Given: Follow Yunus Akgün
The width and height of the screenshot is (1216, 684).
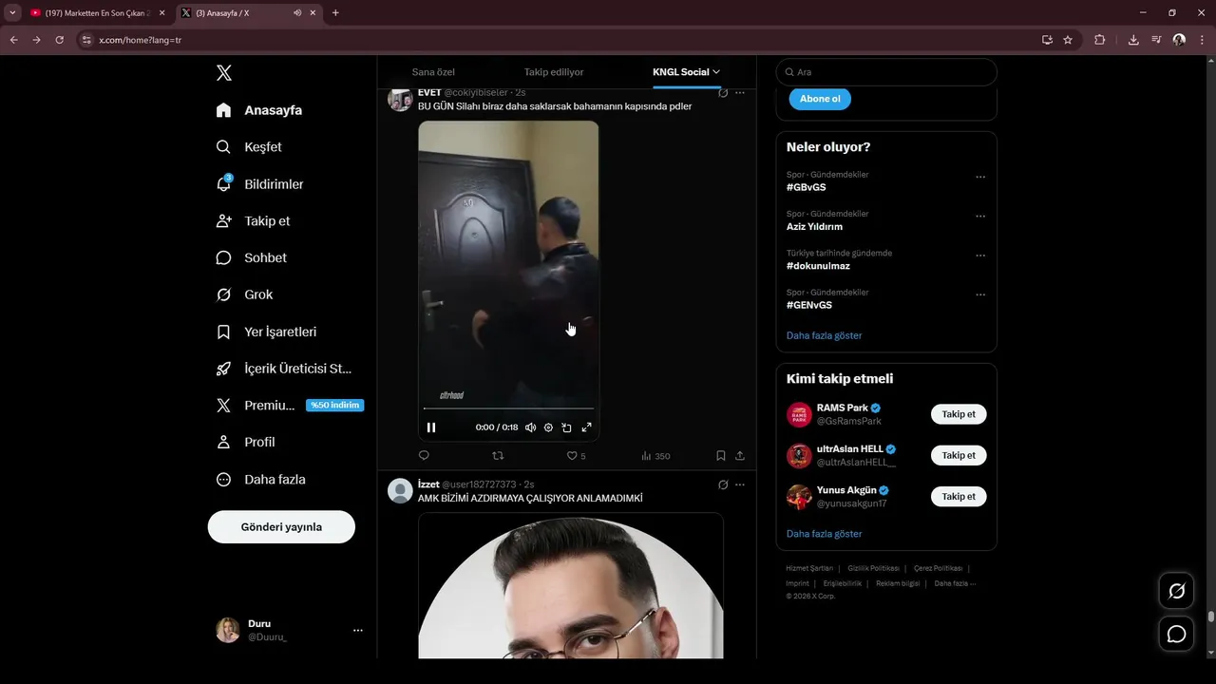Looking at the screenshot, I should click(959, 496).
